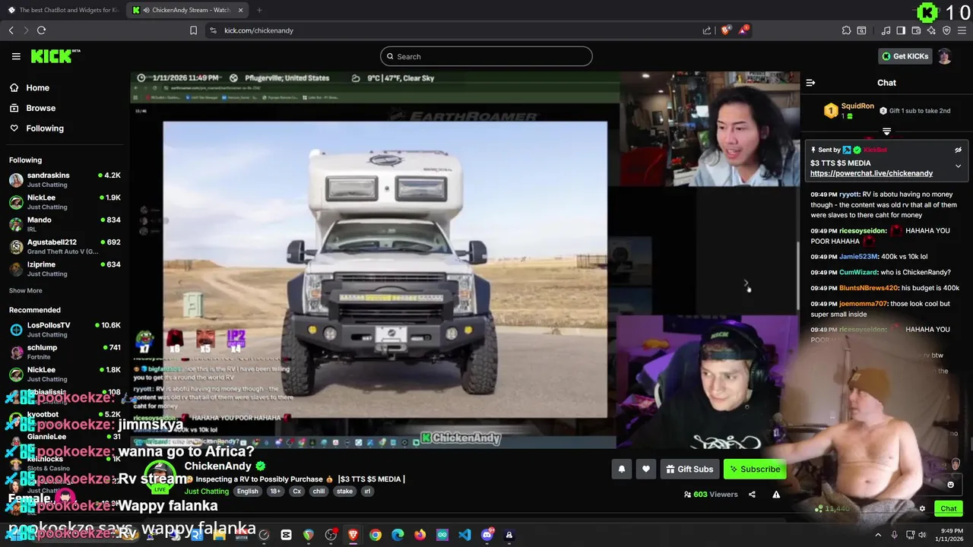
Task: Open volume control in system tray
Action: coord(923,535)
